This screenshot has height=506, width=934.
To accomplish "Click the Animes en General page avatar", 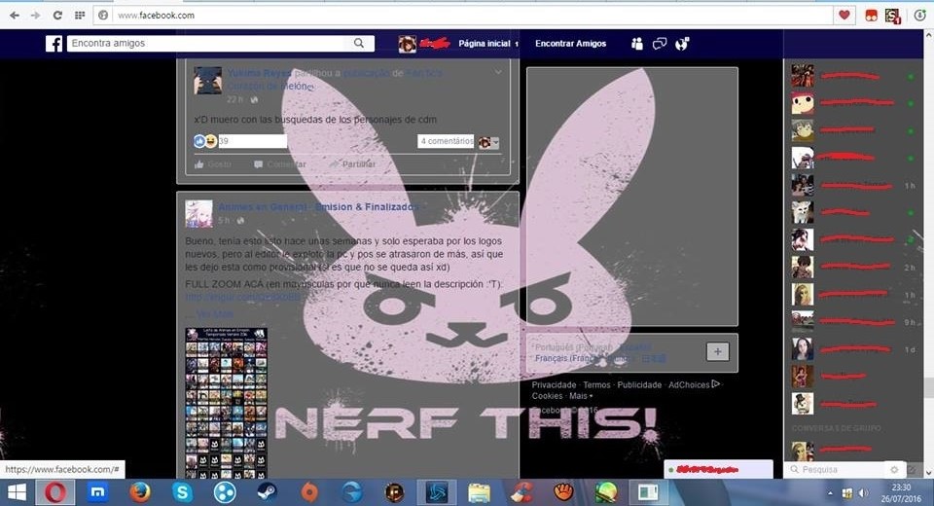I will (x=198, y=213).
